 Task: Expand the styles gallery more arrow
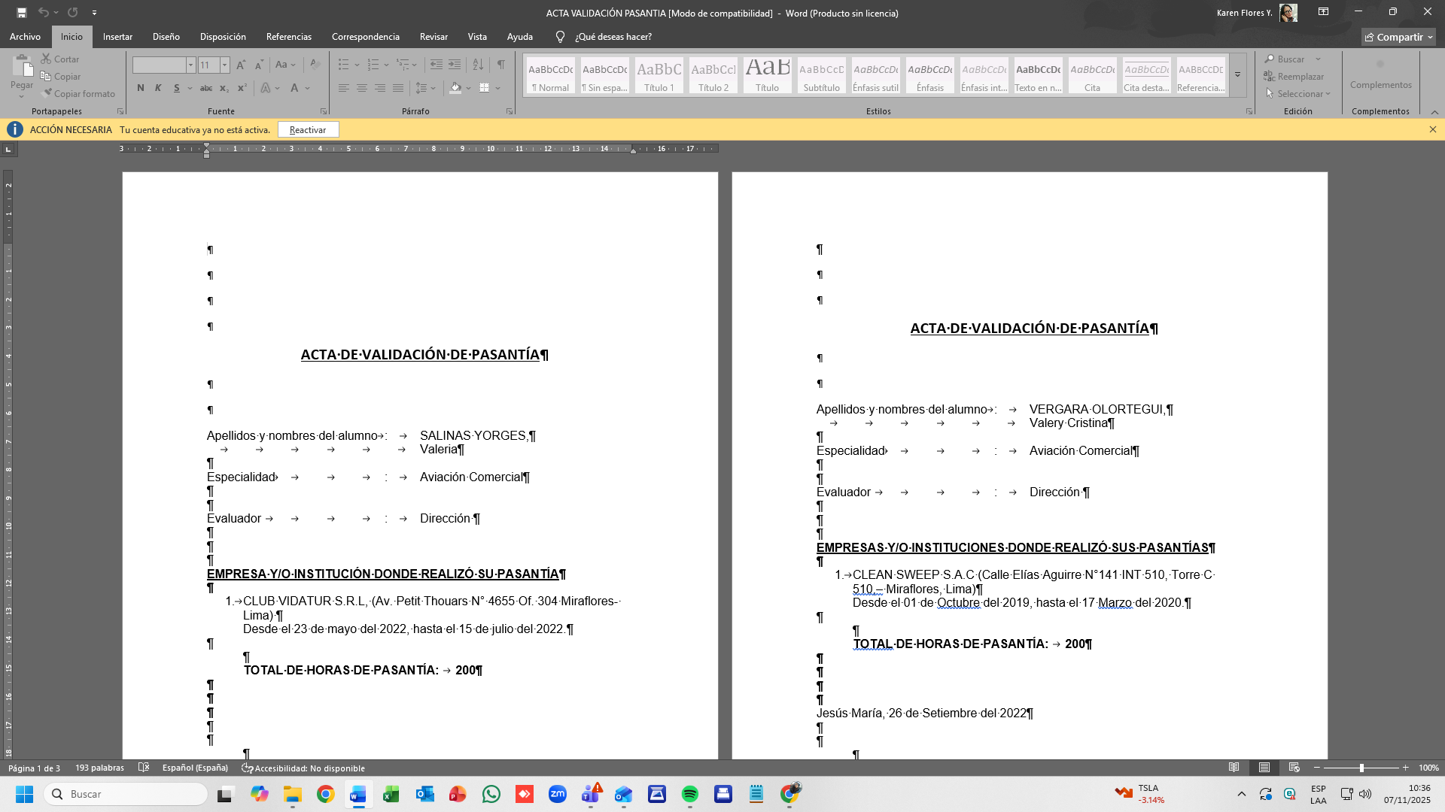1237,74
